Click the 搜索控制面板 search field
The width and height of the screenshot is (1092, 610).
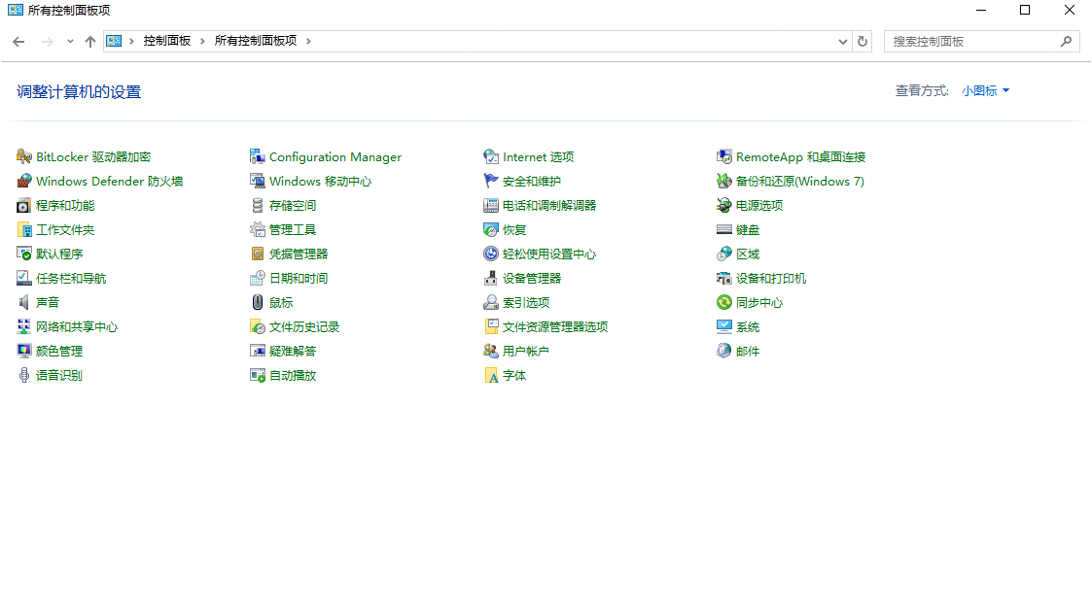(972, 41)
